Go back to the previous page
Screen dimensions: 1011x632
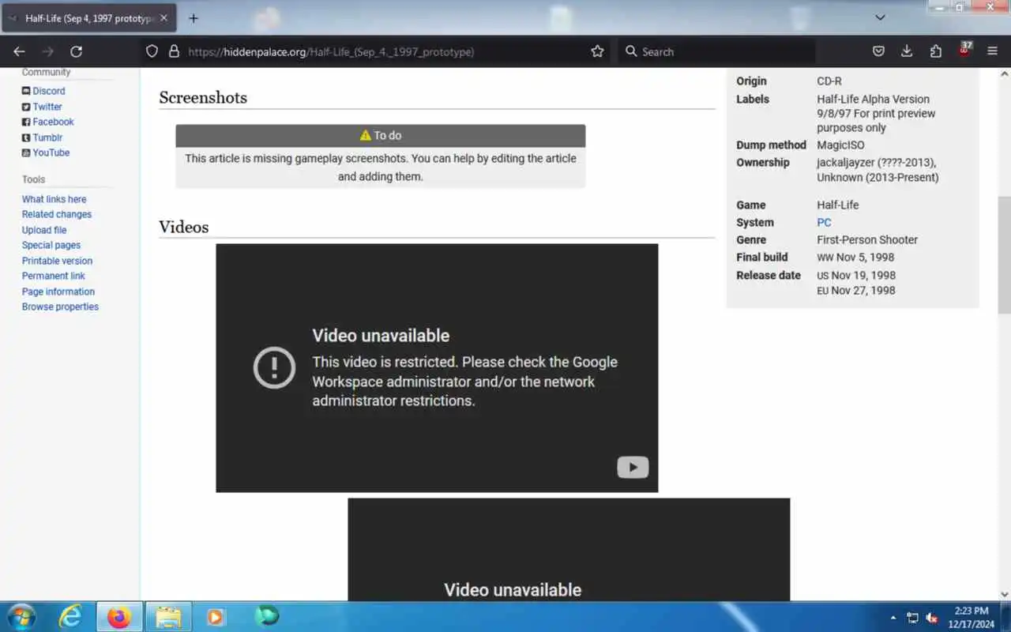click(x=19, y=51)
